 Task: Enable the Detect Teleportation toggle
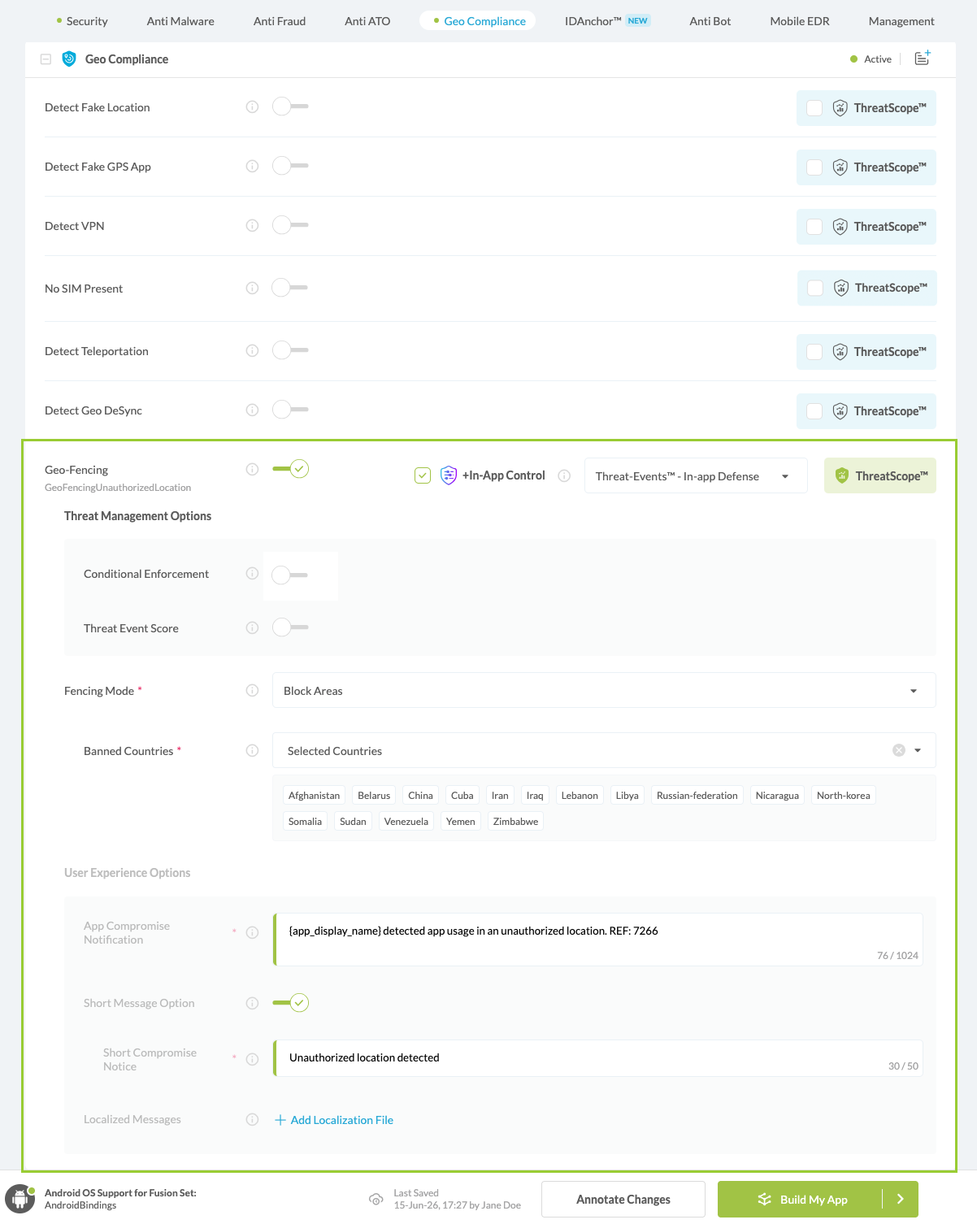[x=290, y=350]
